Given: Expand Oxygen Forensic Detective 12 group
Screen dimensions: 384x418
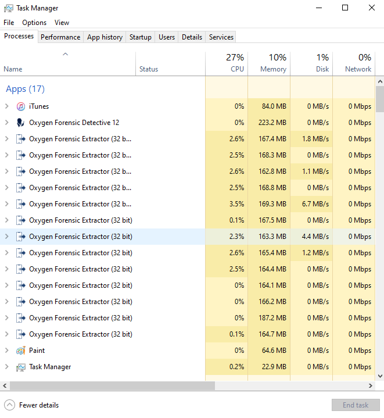Looking at the screenshot, I should tap(7, 123).
